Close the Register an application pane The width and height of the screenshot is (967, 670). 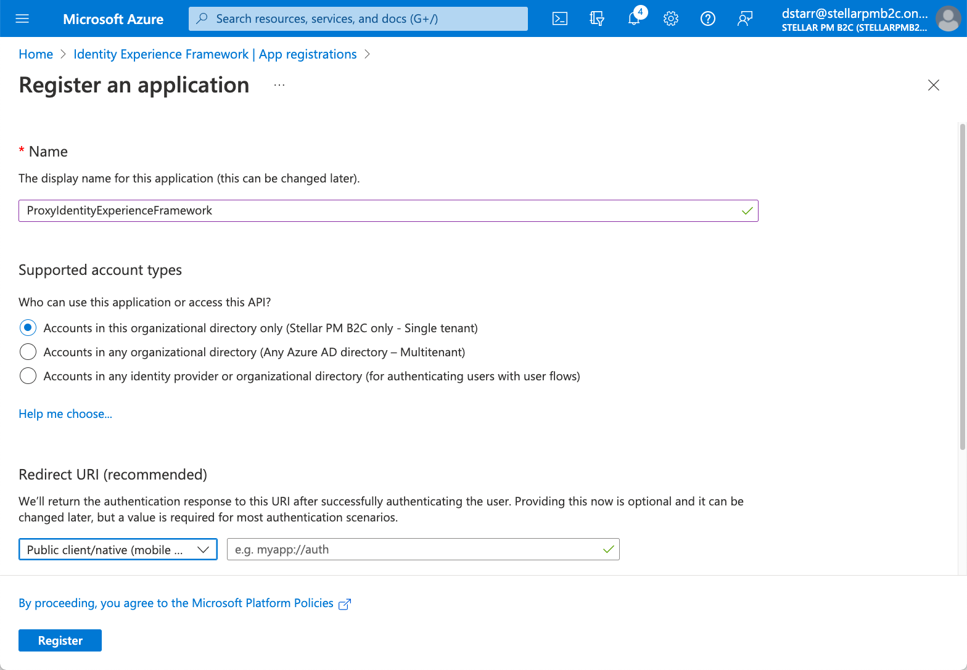point(934,85)
